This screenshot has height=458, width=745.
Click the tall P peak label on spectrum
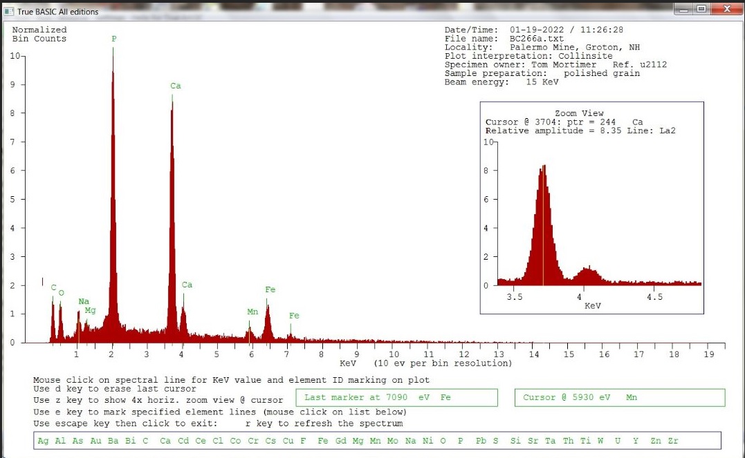pos(114,39)
